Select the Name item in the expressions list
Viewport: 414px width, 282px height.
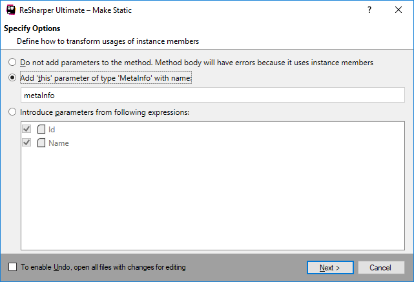click(59, 143)
